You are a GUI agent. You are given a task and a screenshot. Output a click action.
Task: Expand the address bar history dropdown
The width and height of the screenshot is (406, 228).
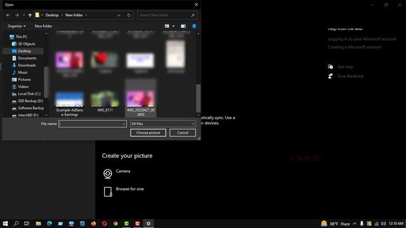click(x=119, y=15)
